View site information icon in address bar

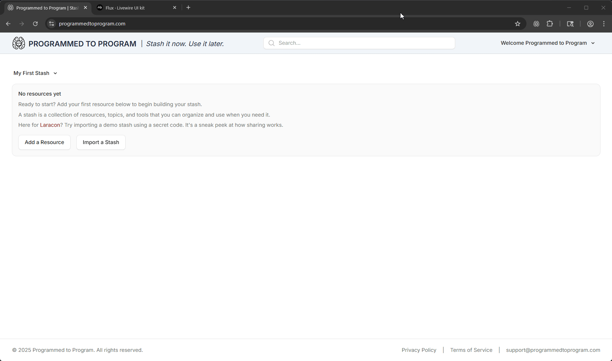[x=52, y=24]
